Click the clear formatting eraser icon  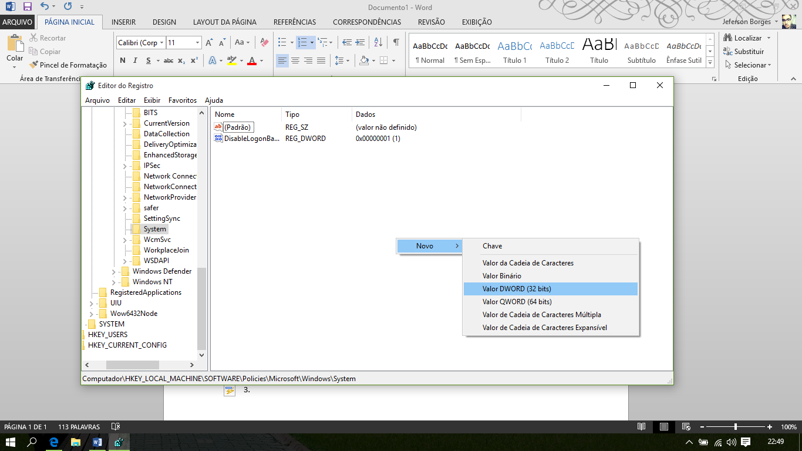(264, 42)
